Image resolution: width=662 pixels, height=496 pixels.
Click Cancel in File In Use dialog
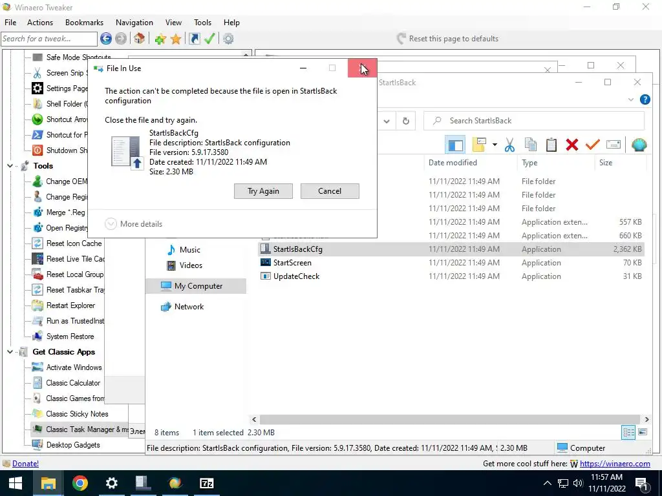[x=330, y=191]
